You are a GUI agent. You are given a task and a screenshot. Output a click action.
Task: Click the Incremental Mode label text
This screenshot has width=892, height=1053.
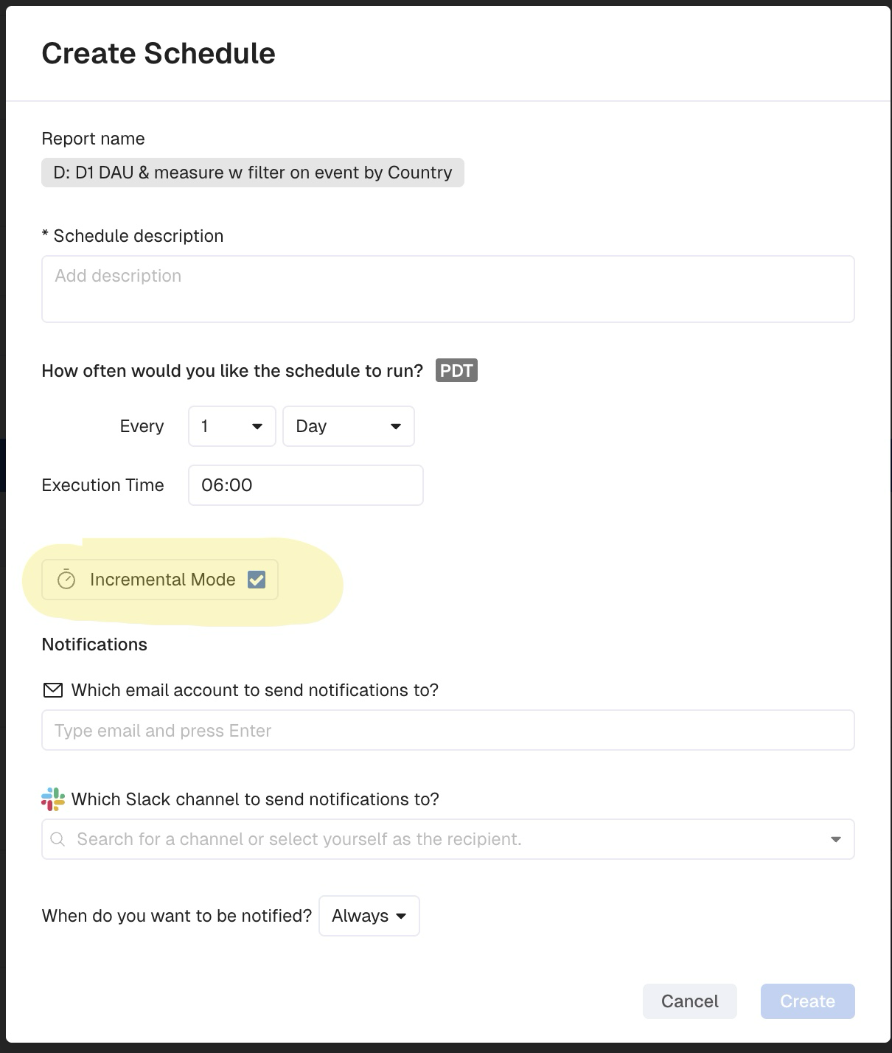(x=163, y=580)
